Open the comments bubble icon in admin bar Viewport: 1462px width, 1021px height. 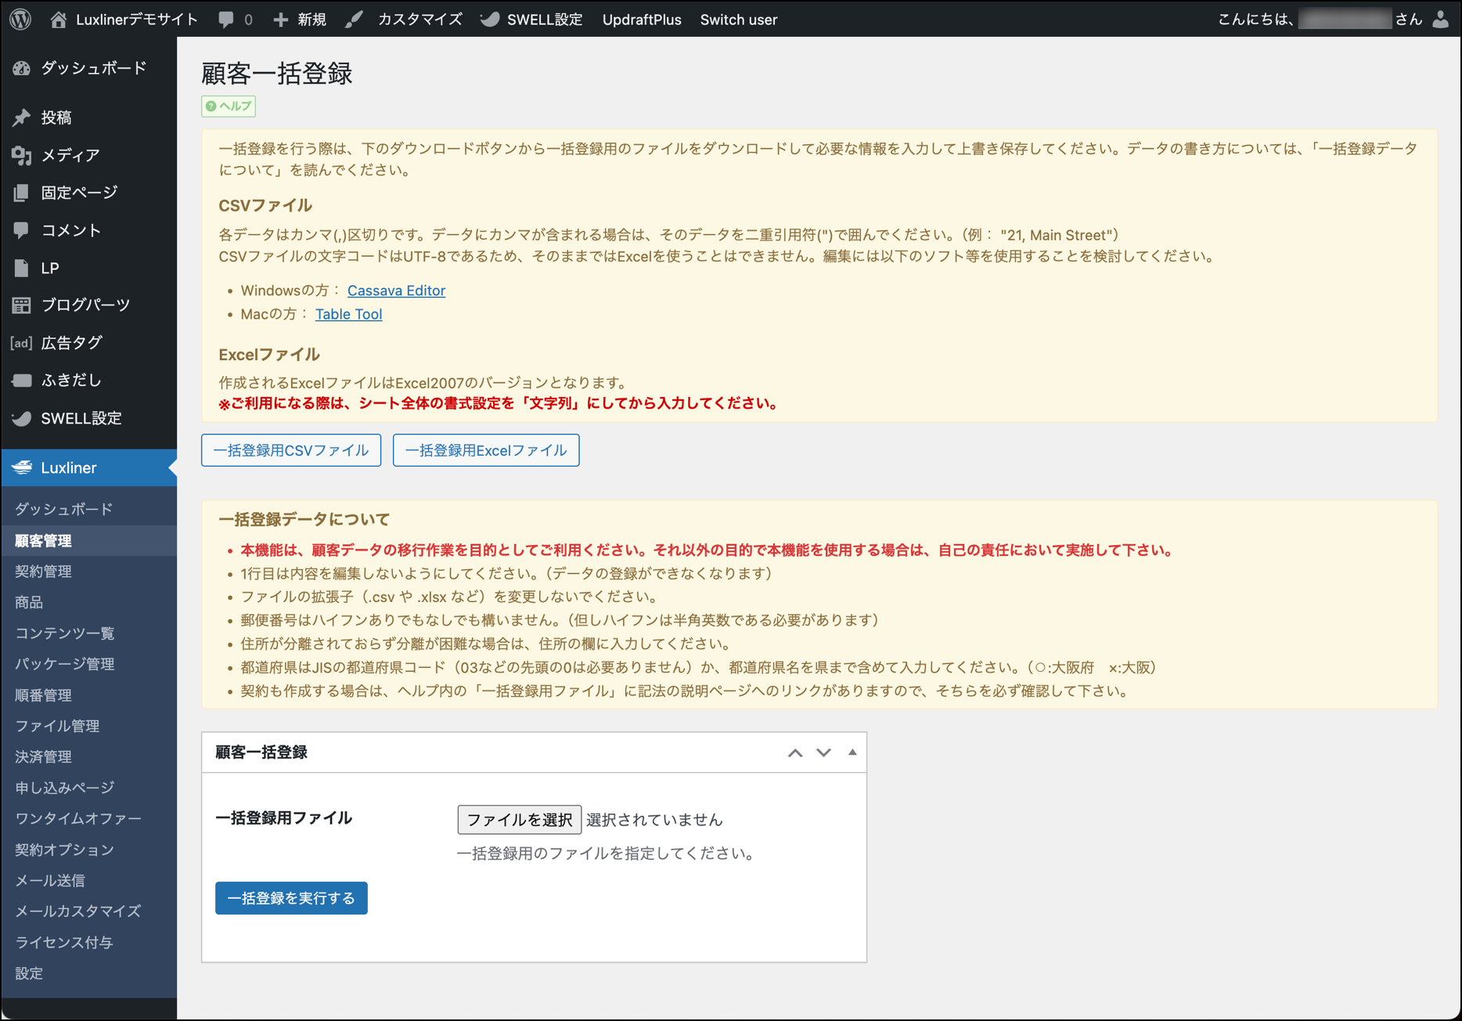coord(226,20)
